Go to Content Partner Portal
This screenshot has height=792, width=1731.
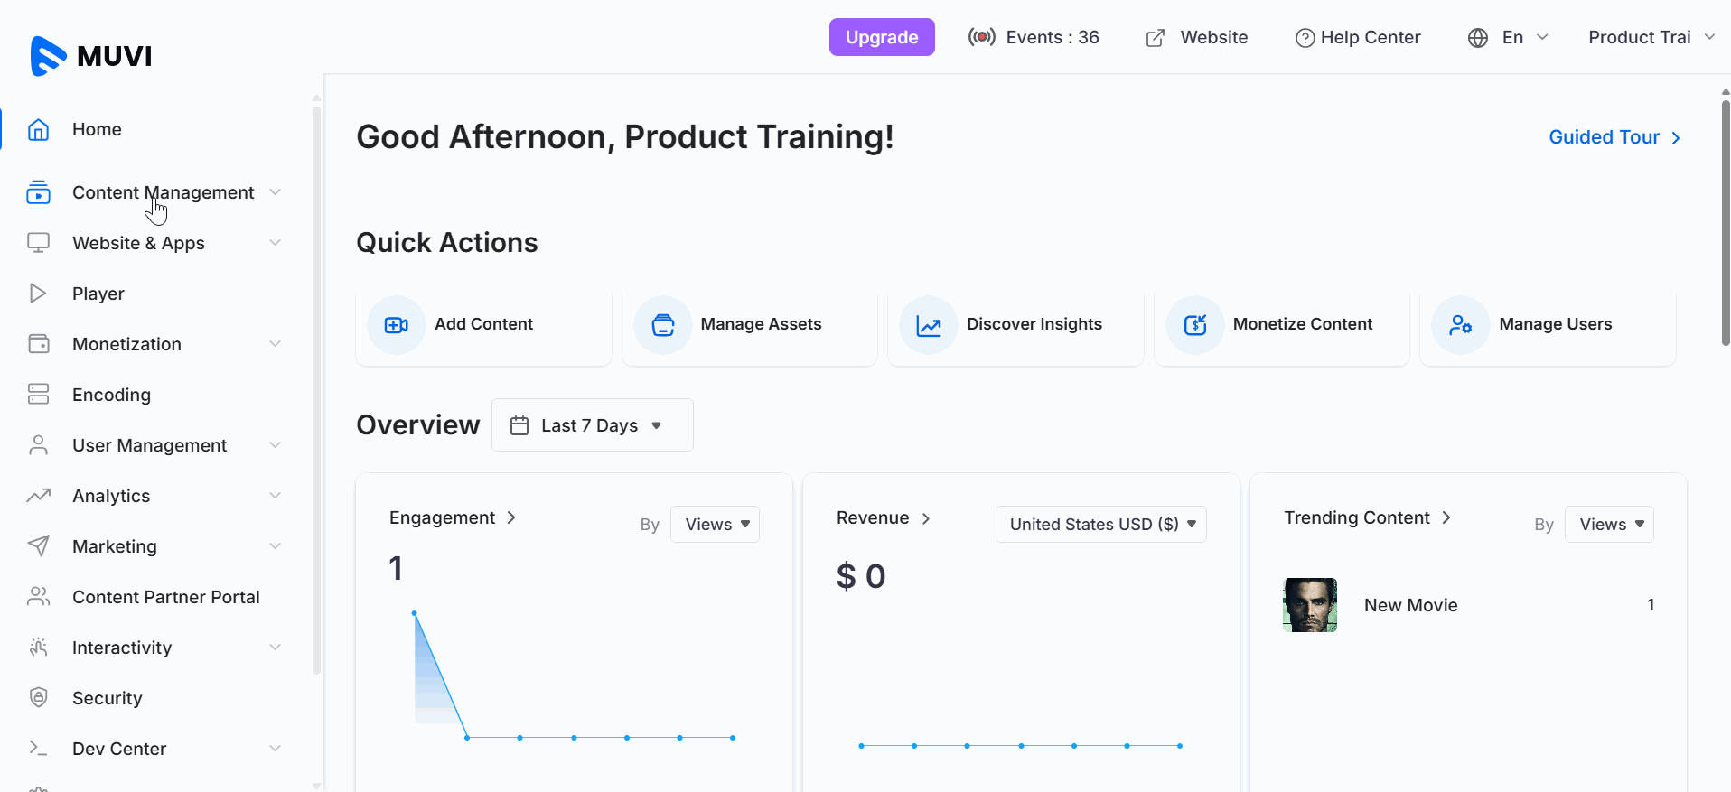[165, 597]
